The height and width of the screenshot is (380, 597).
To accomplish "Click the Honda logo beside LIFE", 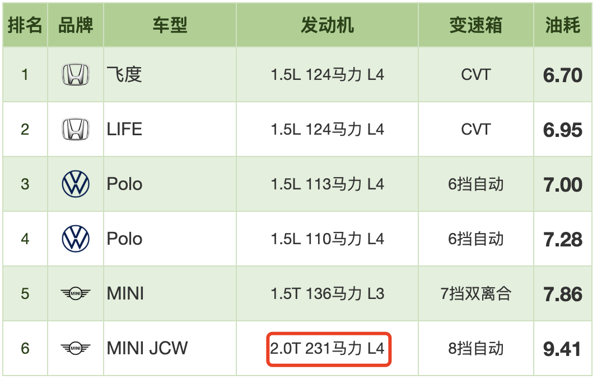I will click(76, 129).
